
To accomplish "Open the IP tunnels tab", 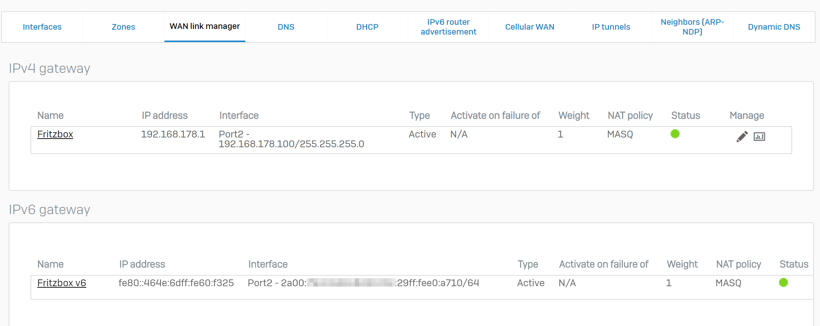I will [611, 27].
